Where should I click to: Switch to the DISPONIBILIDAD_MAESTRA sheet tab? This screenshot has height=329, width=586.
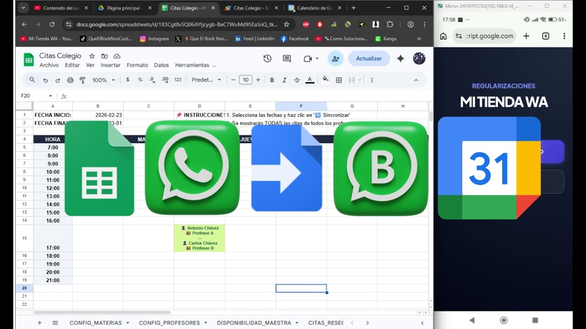(x=254, y=323)
